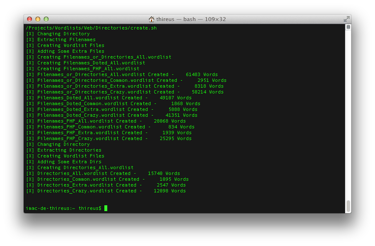Click the '1939 Words' value

[177, 133]
